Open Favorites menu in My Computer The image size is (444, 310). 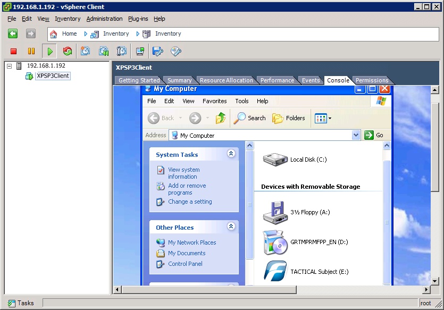tap(215, 101)
